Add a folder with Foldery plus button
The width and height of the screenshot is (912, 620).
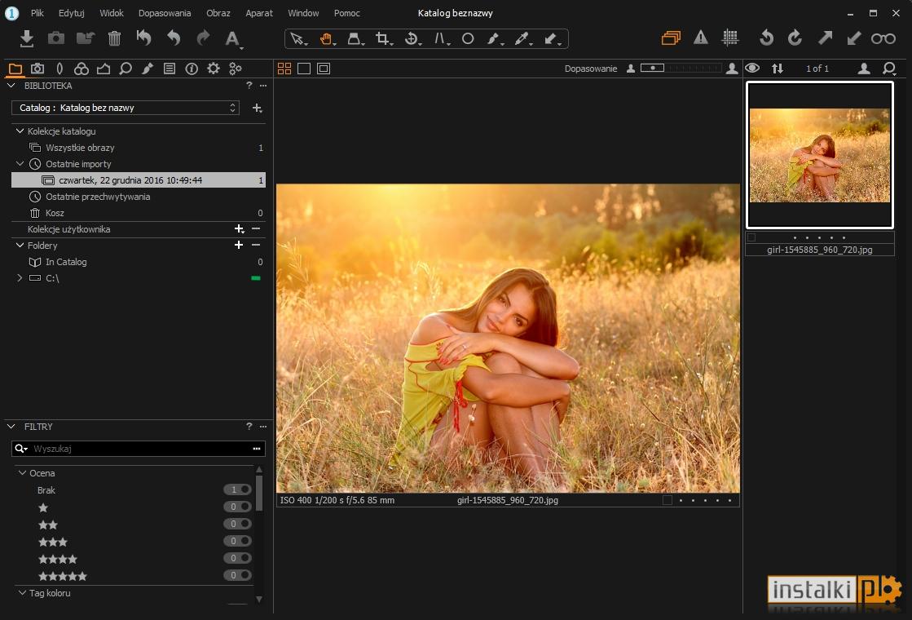coord(239,245)
